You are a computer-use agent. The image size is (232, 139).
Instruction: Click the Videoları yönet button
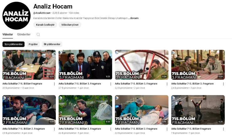(x=70, y=25)
